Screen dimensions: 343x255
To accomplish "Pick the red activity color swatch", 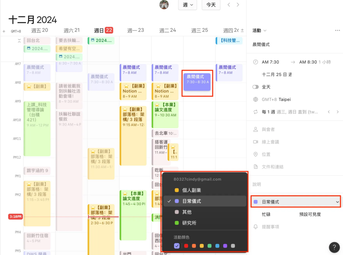I will point(186,246).
